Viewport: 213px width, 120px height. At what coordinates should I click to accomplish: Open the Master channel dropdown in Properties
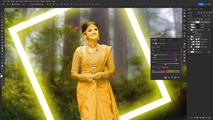168,50
